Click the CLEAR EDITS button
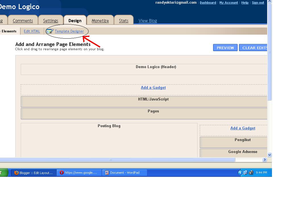This screenshot has width=291, height=218. pos(253,48)
